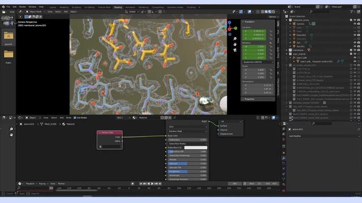Open the Options dropdown in the viewport
This screenshot has height=203, width=362.
(273, 17)
